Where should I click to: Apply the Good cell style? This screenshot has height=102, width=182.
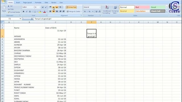(158, 7)
